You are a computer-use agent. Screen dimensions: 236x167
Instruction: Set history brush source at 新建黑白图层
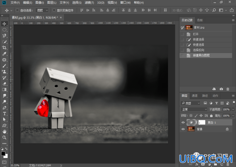182,56
